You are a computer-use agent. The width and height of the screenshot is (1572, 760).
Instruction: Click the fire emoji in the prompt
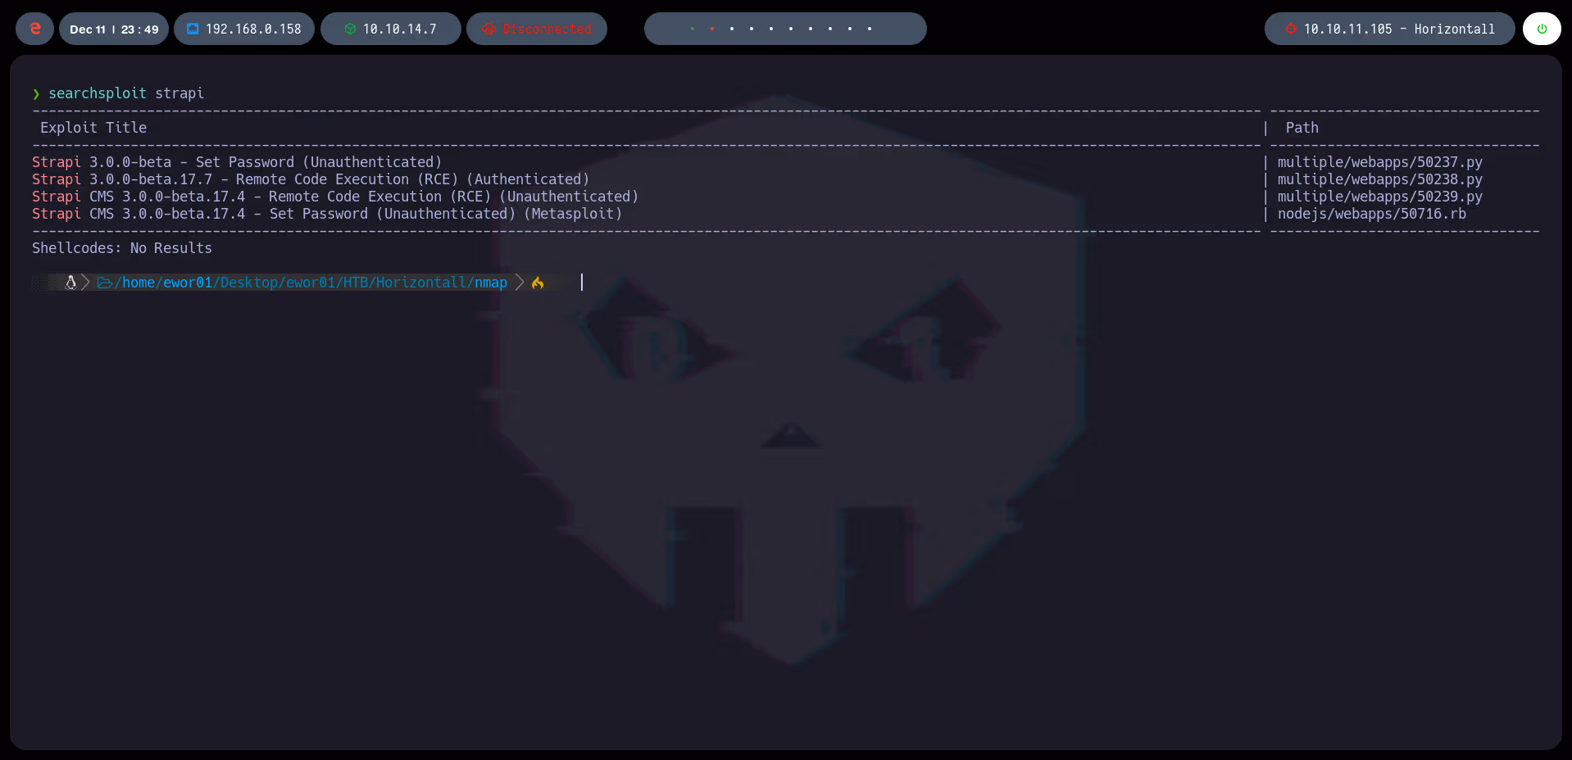pos(538,283)
